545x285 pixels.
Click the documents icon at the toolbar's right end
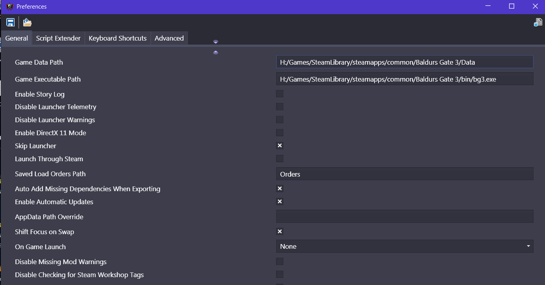(x=538, y=23)
